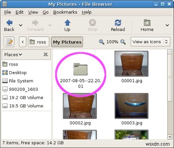Viewport: 174px width, 148px height.
Task: Select the 2007-08-05--22.20.01 folder icon
Action: (x=80, y=69)
